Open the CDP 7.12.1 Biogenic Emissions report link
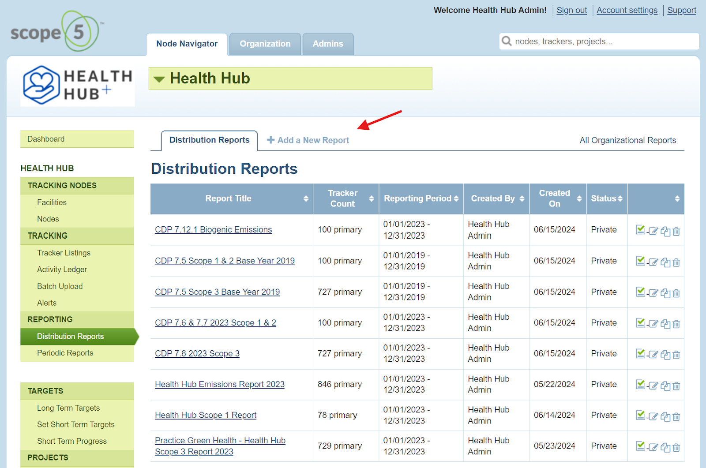The width and height of the screenshot is (706, 468). [x=213, y=230]
